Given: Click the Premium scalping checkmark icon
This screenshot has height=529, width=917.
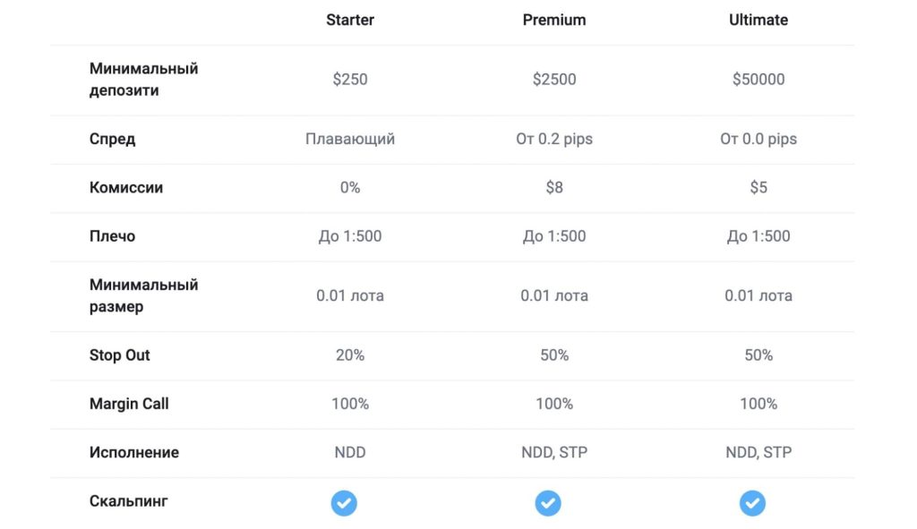Looking at the screenshot, I should tap(548, 503).
